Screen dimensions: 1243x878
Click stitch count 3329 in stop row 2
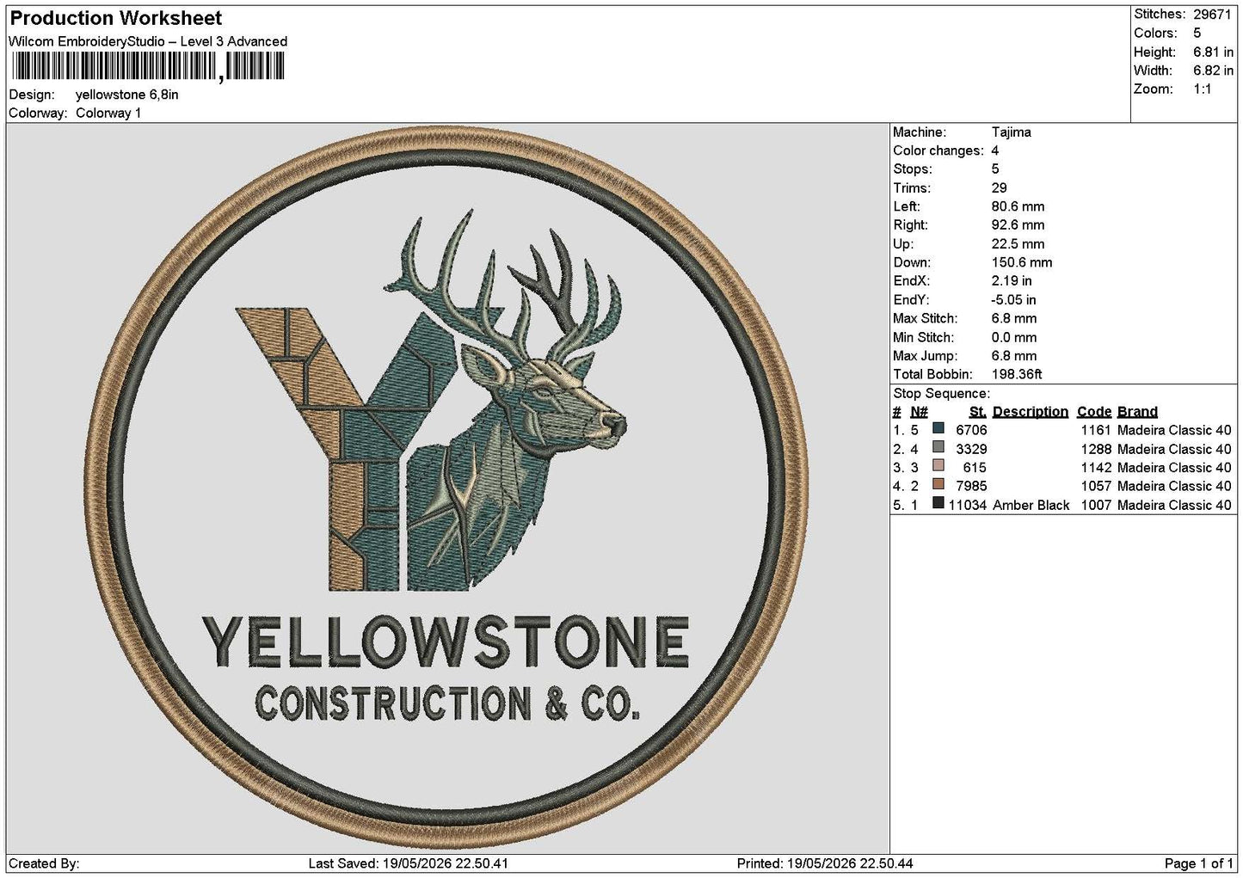[x=971, y=449]
